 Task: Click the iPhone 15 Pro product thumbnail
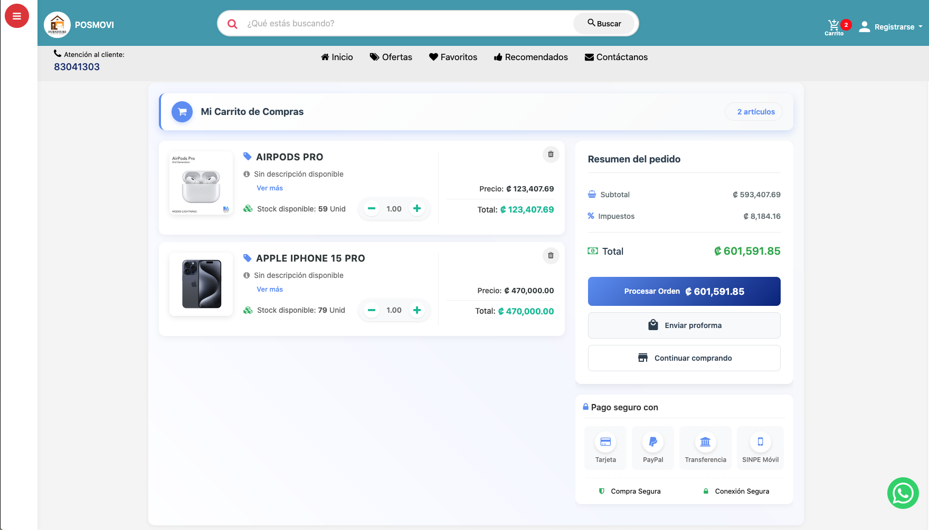click(x=201, y=284)
